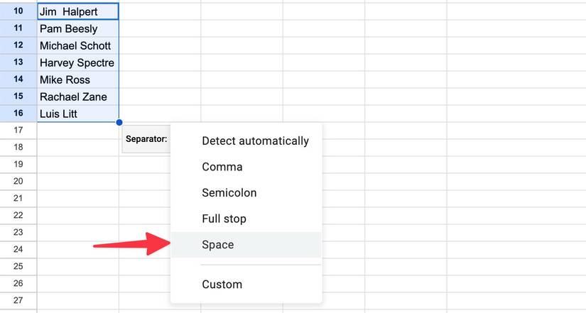This screenshot has width=586, height=313.
Task: Select Semicolon from separator list
Action: click(229, 193)
